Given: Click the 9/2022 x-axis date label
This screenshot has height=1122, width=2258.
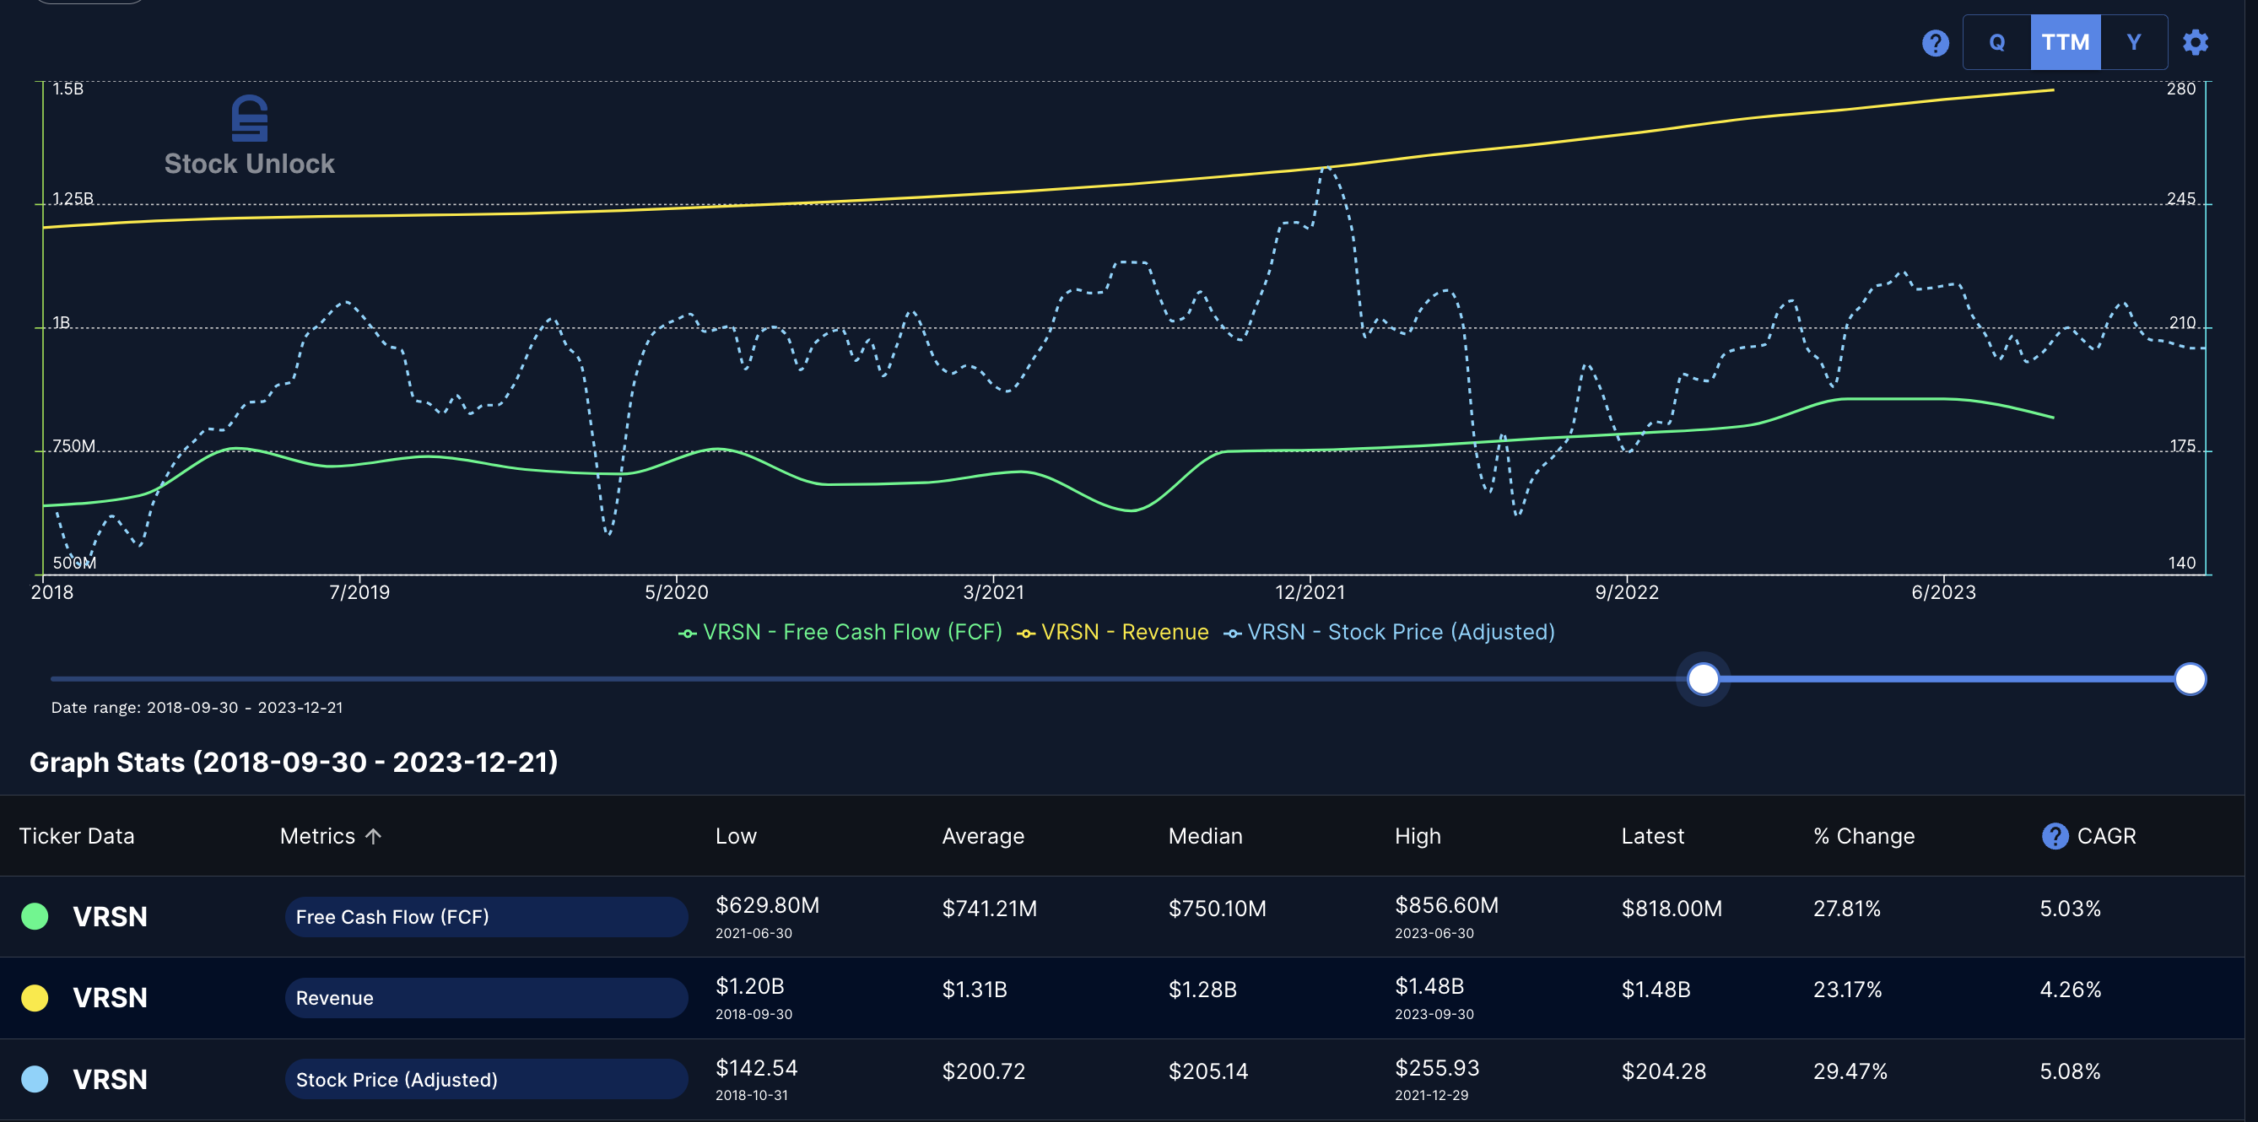Looking at the screenshot, I should (1627, 591).
